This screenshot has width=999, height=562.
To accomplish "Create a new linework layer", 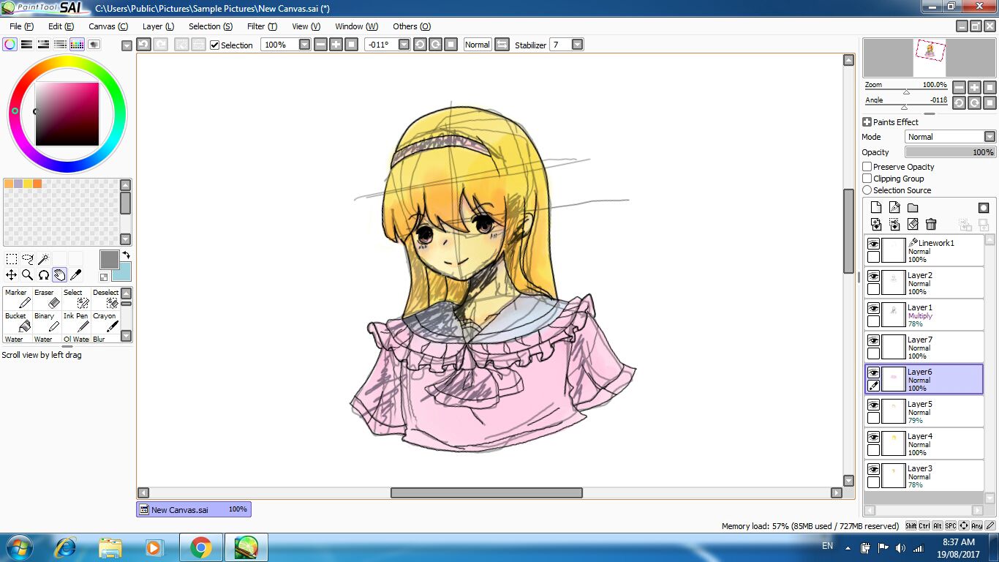I will [x=894, y=208].
